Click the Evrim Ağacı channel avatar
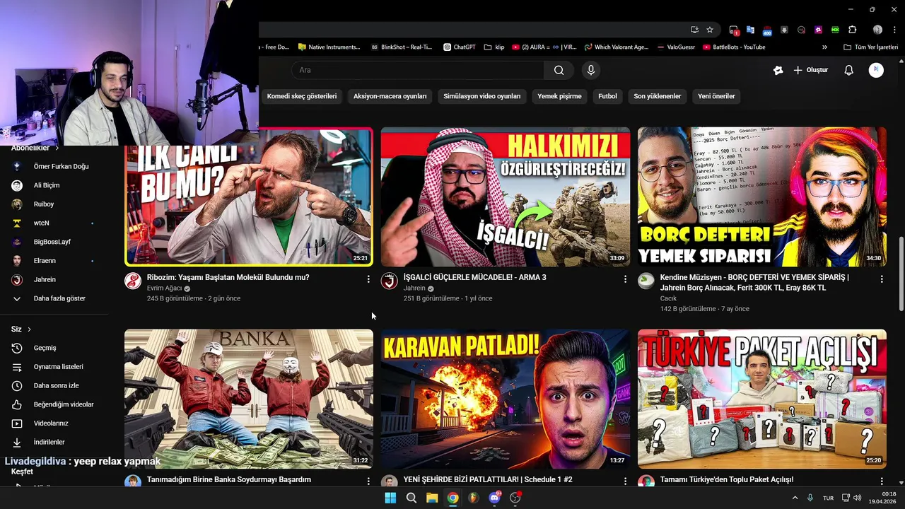 (133, 281)
